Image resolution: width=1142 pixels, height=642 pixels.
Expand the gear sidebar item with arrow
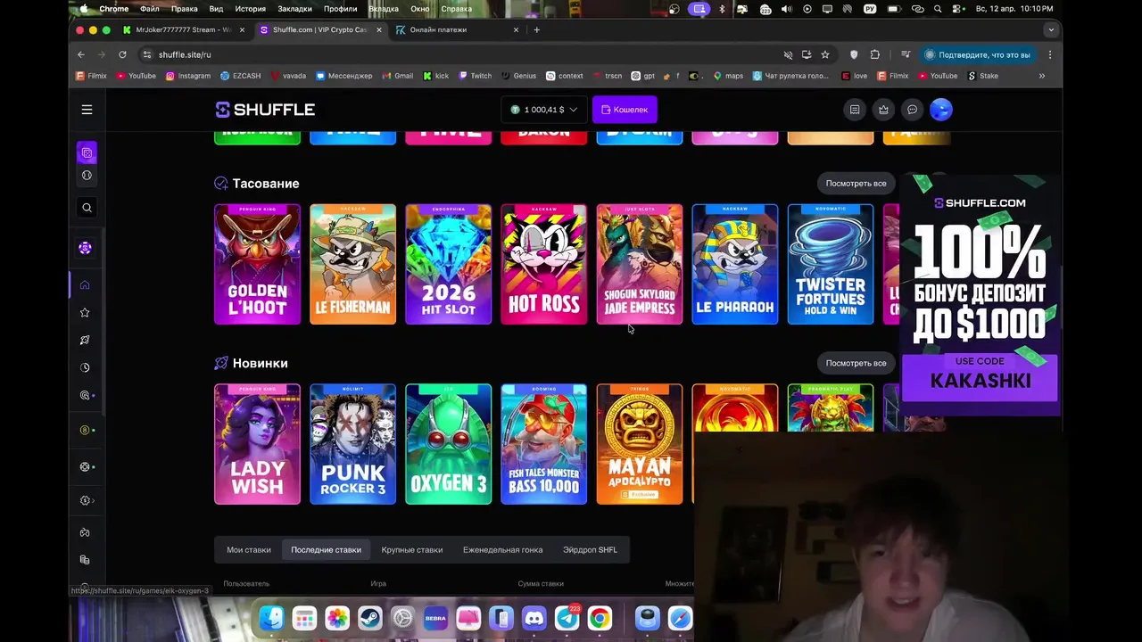(x=87, y=500)
